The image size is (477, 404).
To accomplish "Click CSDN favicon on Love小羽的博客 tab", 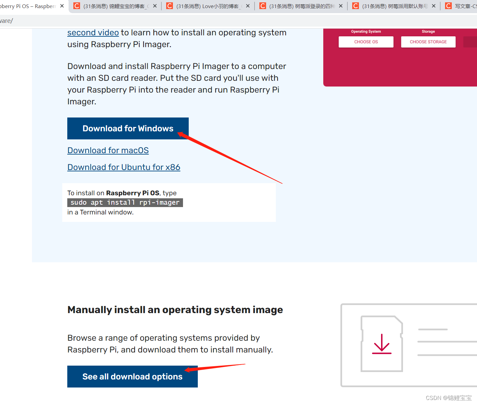I will (170, 6).
